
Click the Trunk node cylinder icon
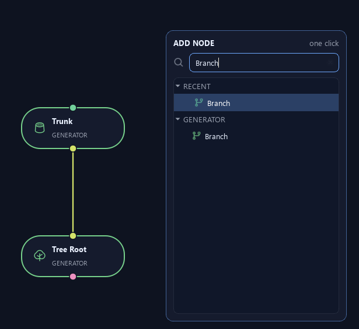click(40, 128)
